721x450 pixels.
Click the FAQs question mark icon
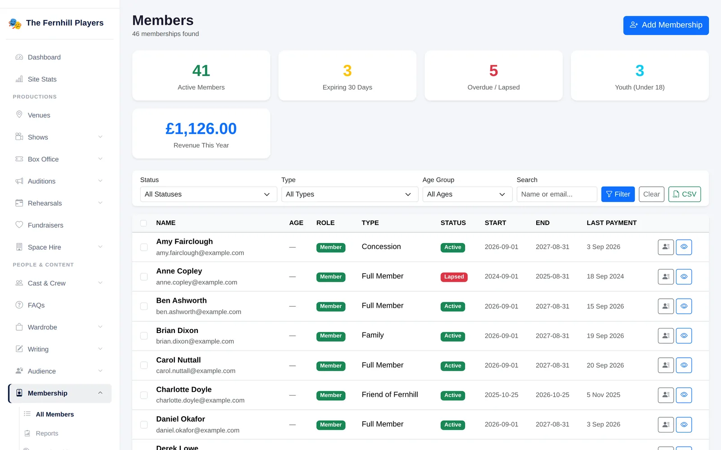(x=19, y=305)
